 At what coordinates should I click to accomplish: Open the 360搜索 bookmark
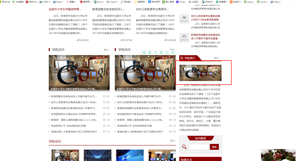pyautogui.click(x=18, y=2)
